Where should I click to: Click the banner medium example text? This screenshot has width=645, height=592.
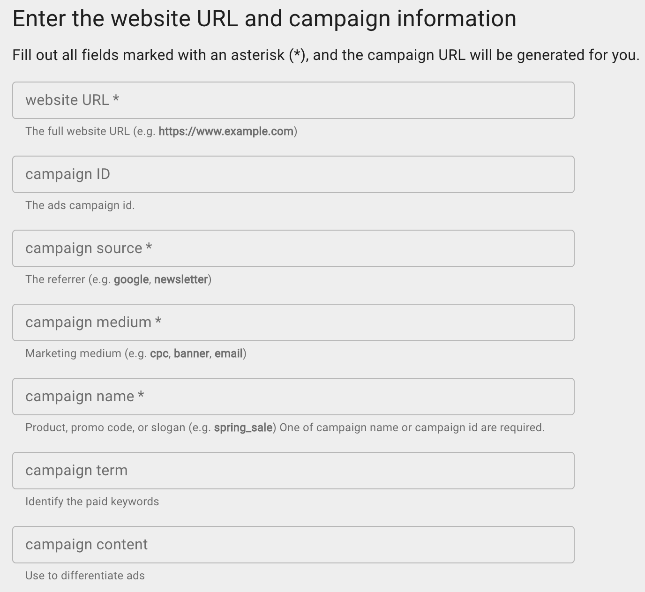(x=191, y=353)
